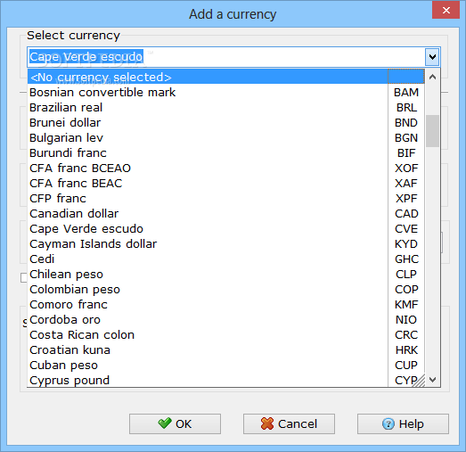Select Bulgarian lev entry

225,137
